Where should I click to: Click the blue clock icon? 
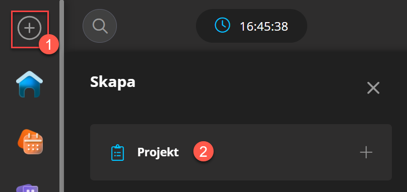pyautogui.click(x=223, y=25)
